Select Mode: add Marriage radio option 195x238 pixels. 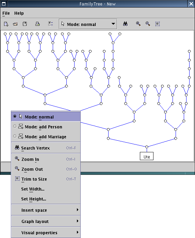click(x=46, y=137)
